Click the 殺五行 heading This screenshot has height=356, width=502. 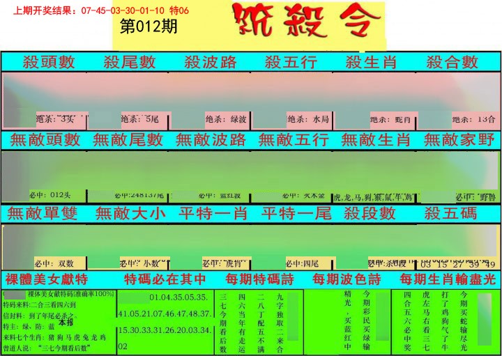291,62
